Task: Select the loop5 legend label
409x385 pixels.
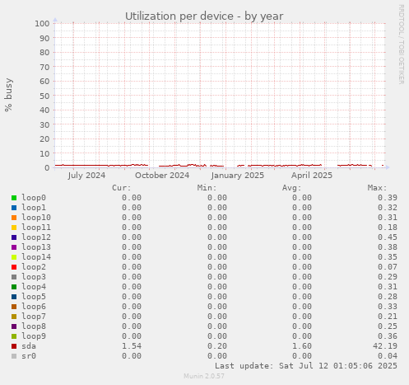Action: pos(34,297)
